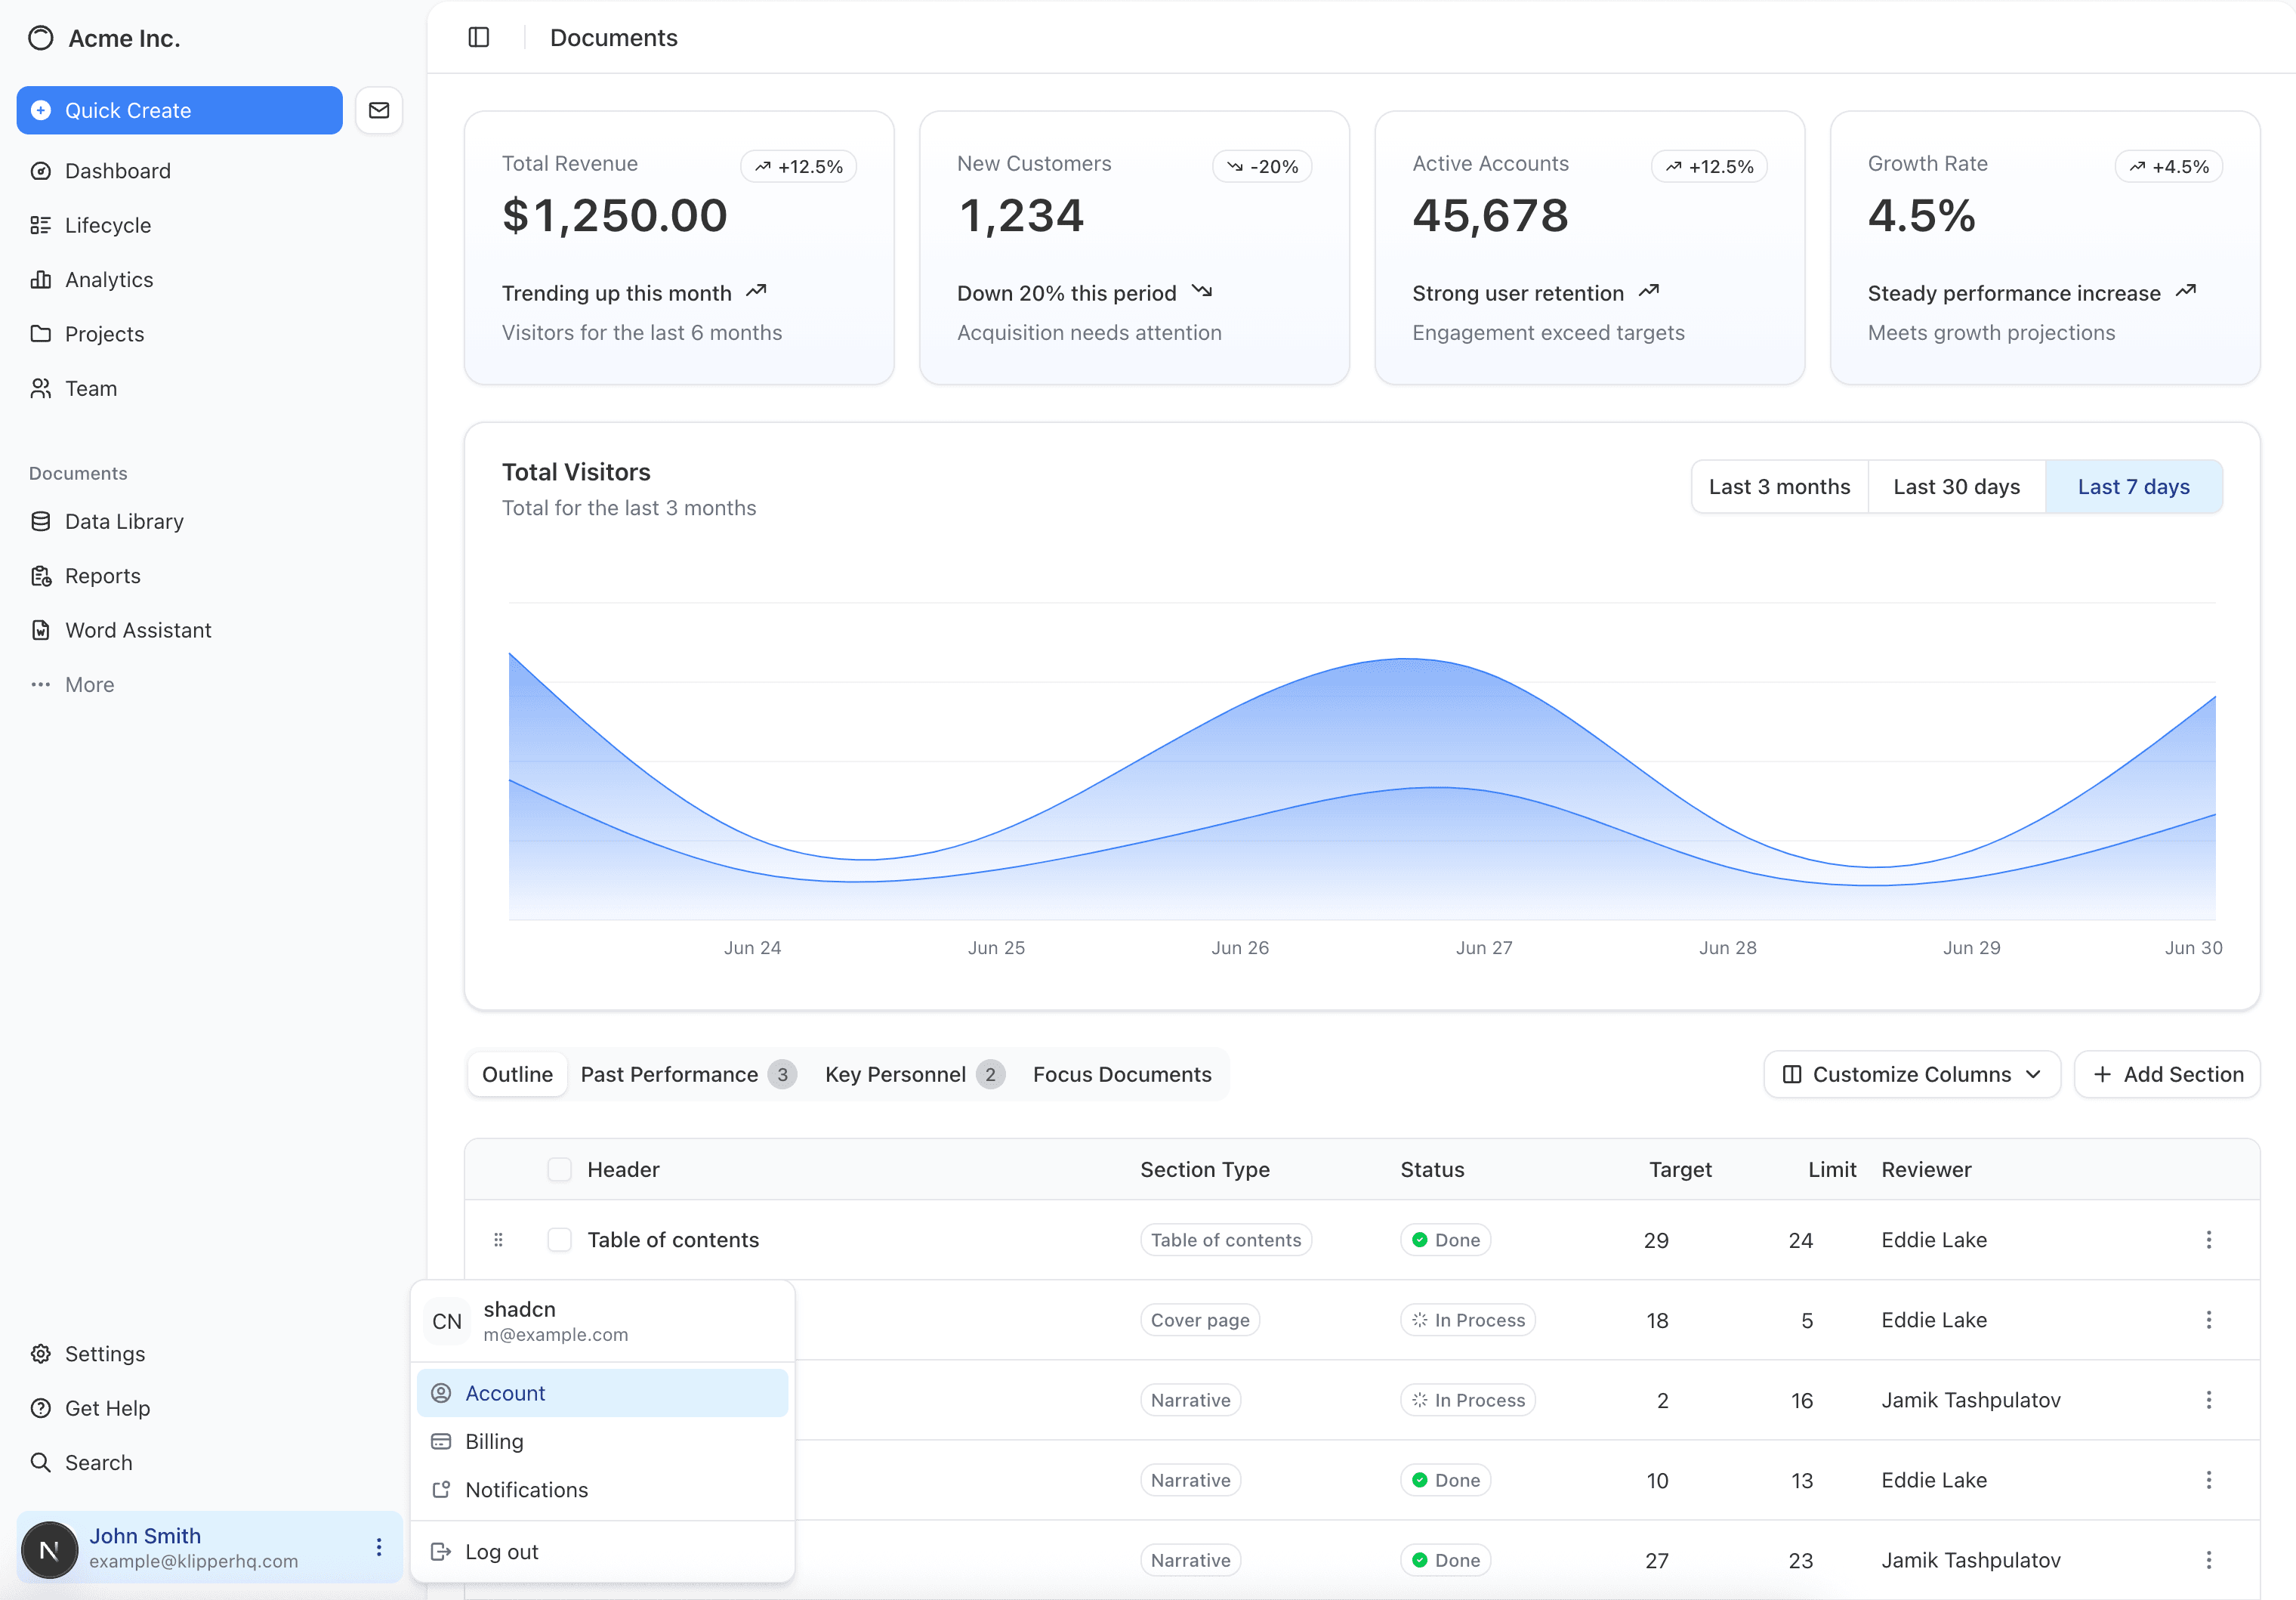The height and width of the screenshot is (1600, 2296).
Task: Open Search from the sidebar
Action: pyautogui.click(x=98, y=1462)
